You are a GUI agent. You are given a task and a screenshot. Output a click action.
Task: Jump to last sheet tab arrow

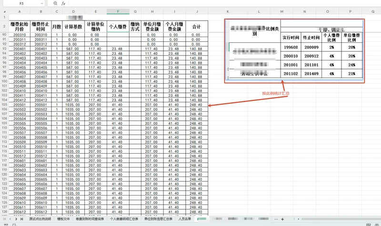point(21,219)
